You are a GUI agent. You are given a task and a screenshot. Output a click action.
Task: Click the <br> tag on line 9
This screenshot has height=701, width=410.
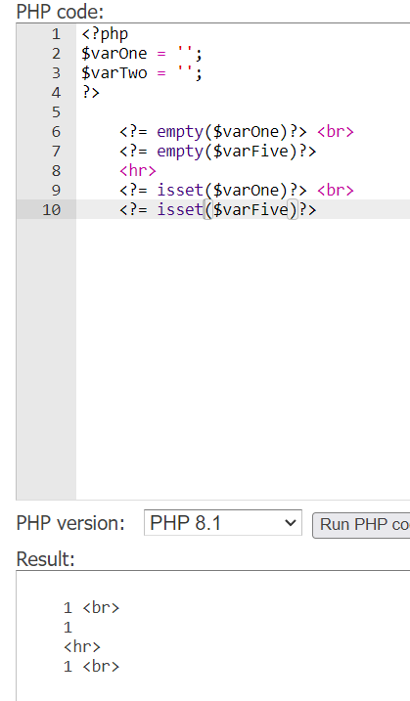pos(336,190)
